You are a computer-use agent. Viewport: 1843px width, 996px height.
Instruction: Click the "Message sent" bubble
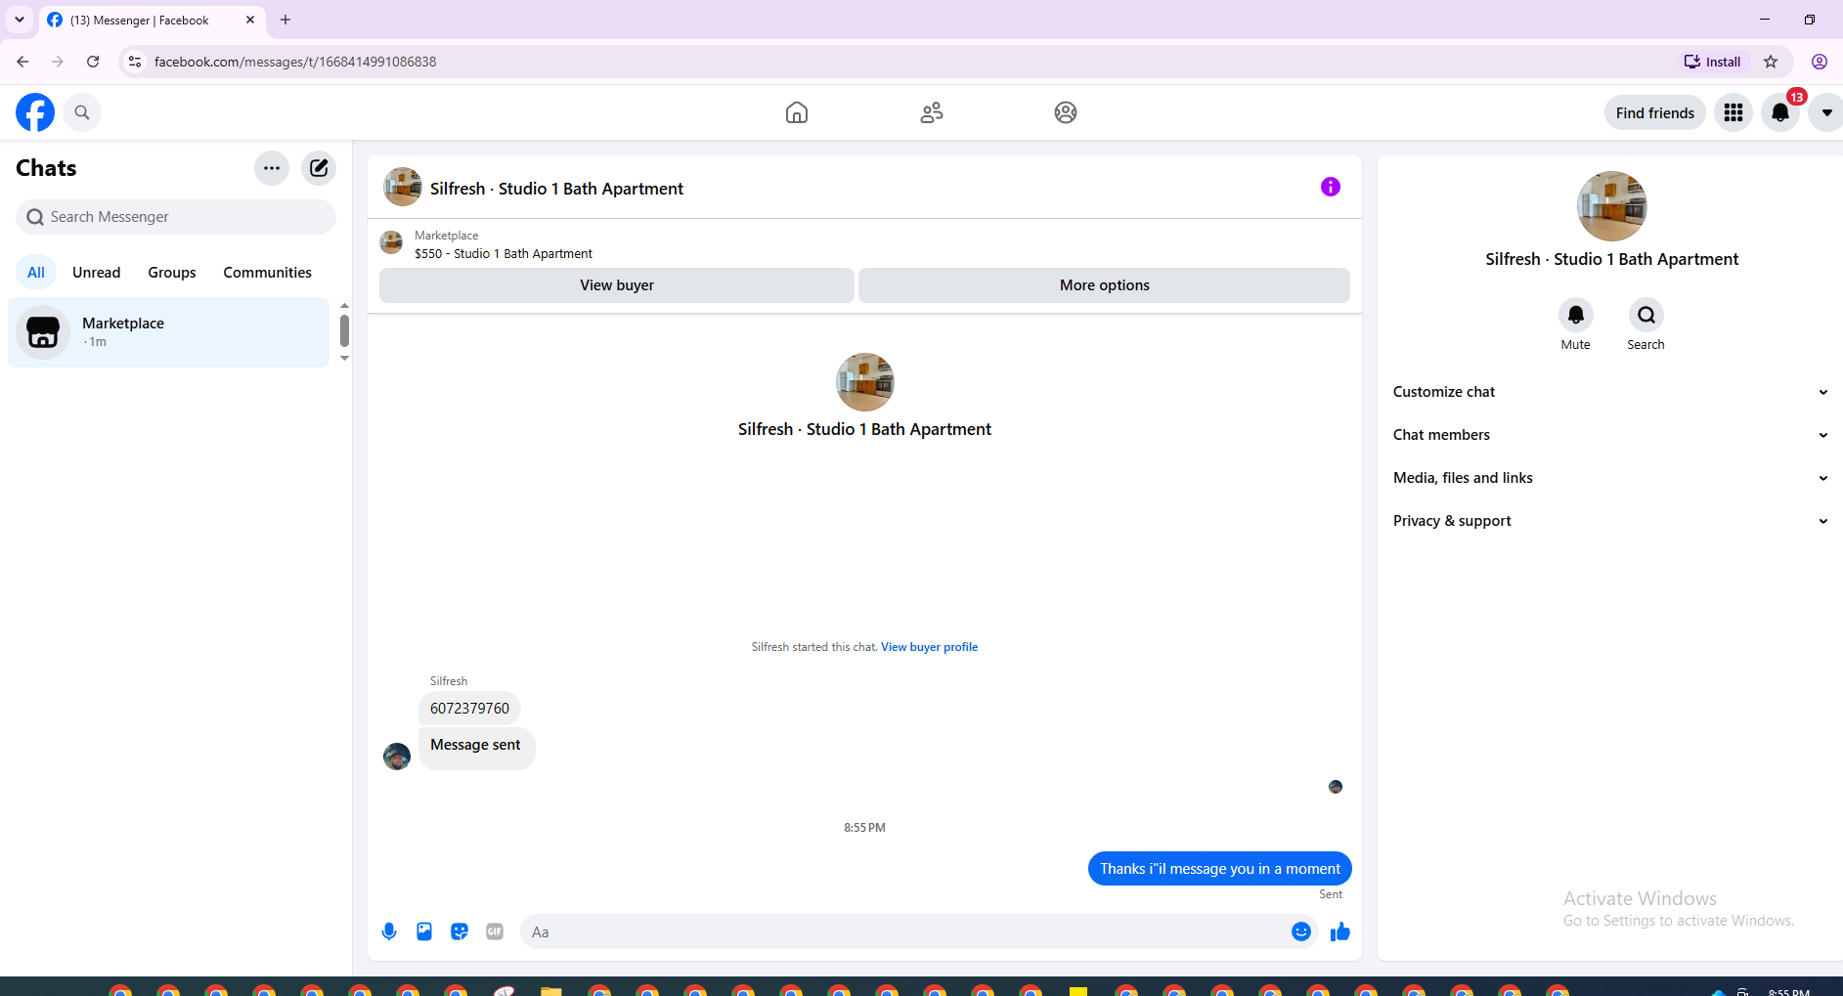pos(476,748)
